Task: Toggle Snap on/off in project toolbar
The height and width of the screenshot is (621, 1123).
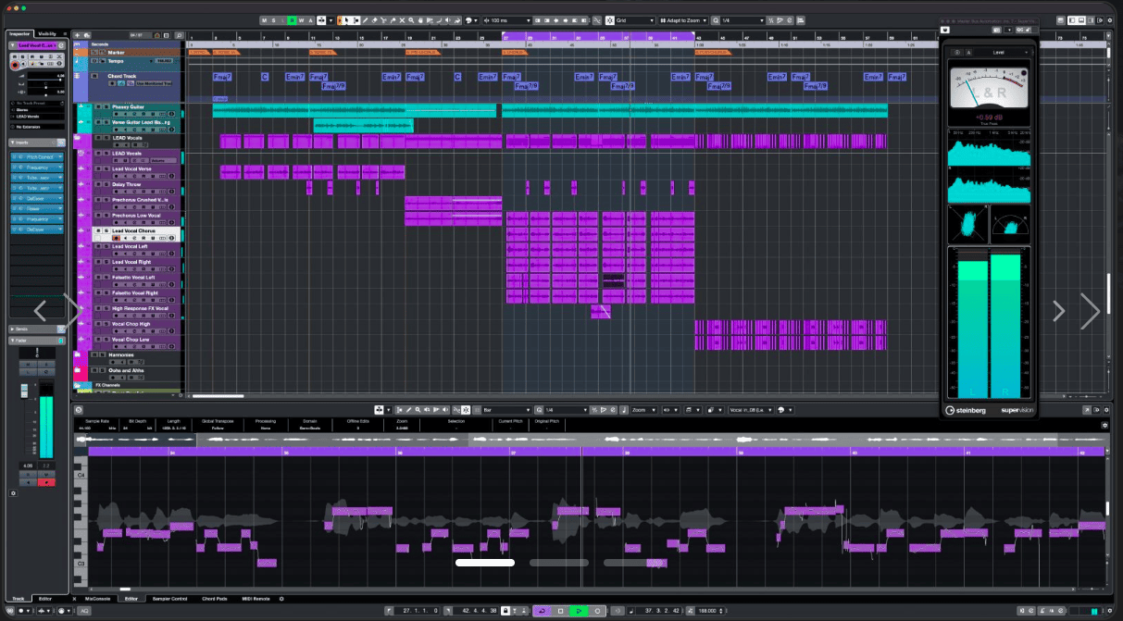Action: coord(609,19)
